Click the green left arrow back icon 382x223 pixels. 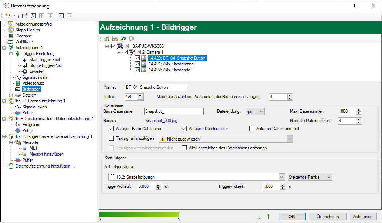pyautogui.click(x=61, y=16)
